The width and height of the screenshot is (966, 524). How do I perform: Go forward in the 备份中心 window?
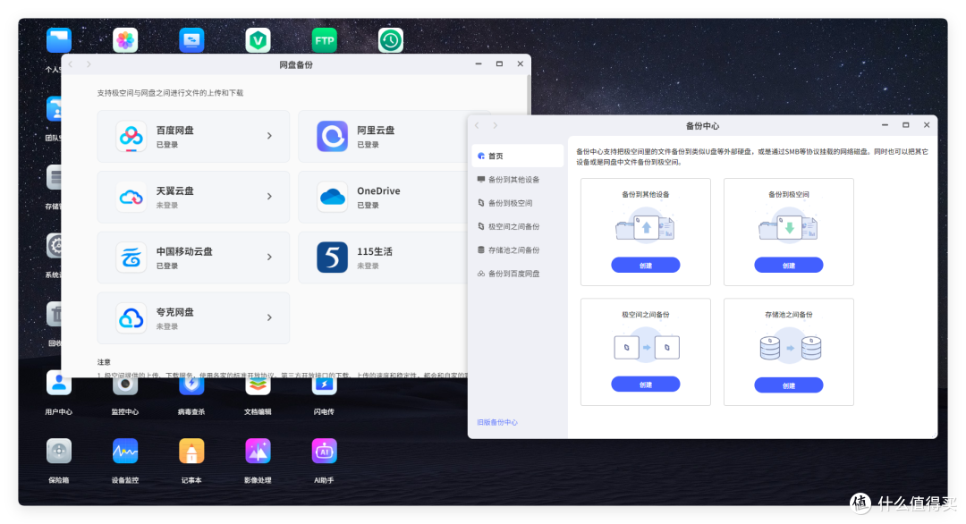(495, 125)
